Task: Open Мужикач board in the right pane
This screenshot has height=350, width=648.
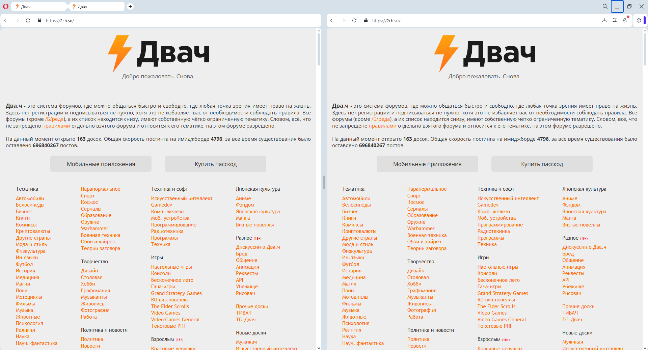Action: [x=573, y=342]
